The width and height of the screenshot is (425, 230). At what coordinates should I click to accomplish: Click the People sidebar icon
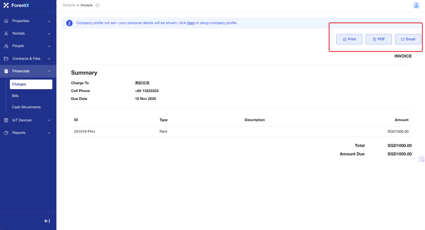(x=6, y=46)
